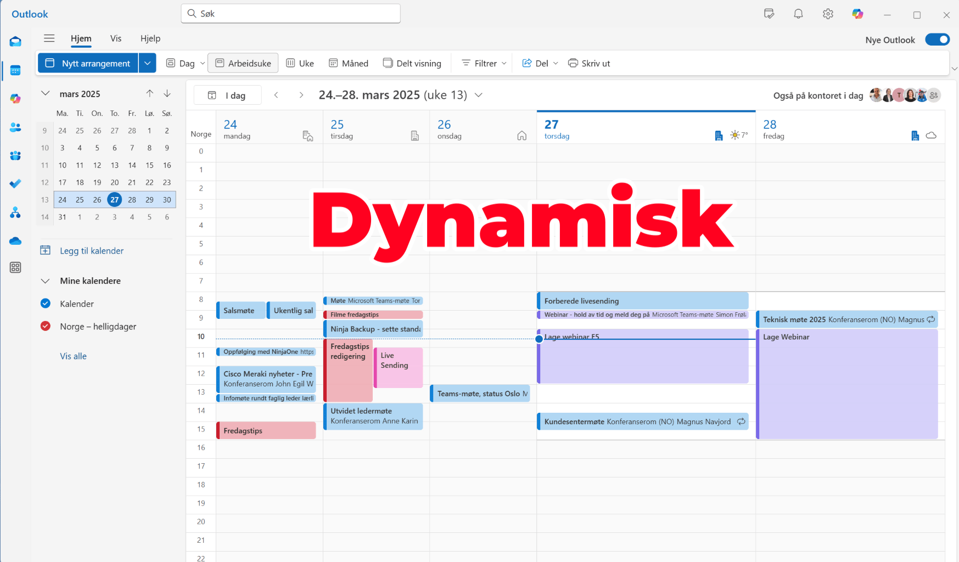Switch to the Vis tab
The image size is (959, 562).
(115, 38)
